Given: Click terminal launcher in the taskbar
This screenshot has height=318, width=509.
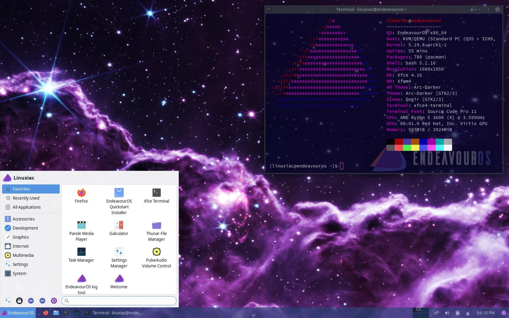Looking at the screenshot, I should click(66, 313).
